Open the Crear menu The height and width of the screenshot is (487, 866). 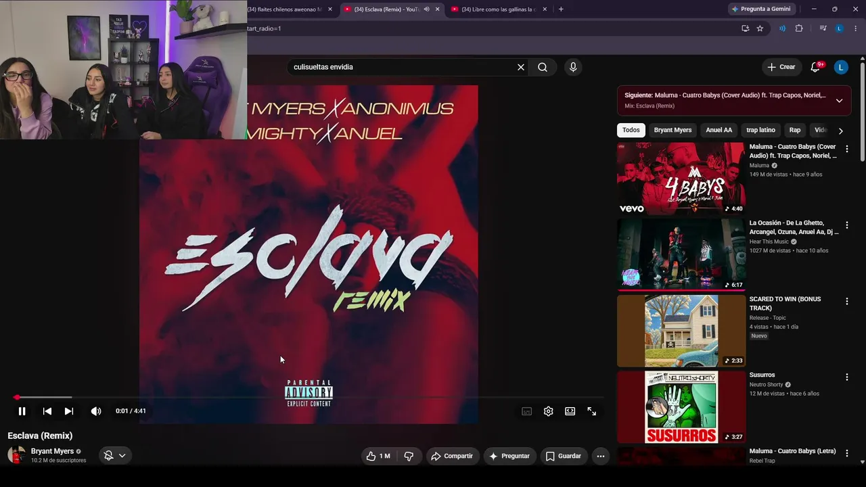[781, 67]
